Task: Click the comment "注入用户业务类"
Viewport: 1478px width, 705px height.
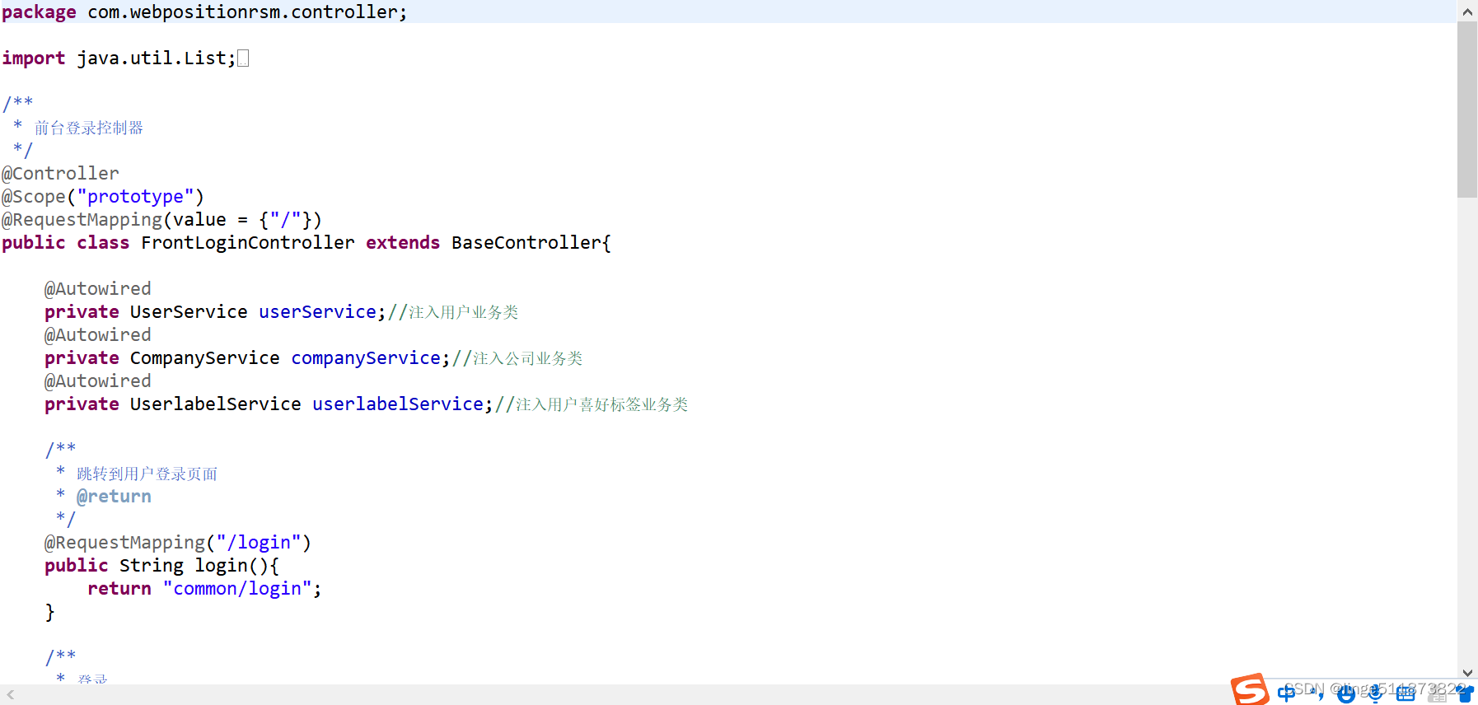Action: (x=464, y=312)
